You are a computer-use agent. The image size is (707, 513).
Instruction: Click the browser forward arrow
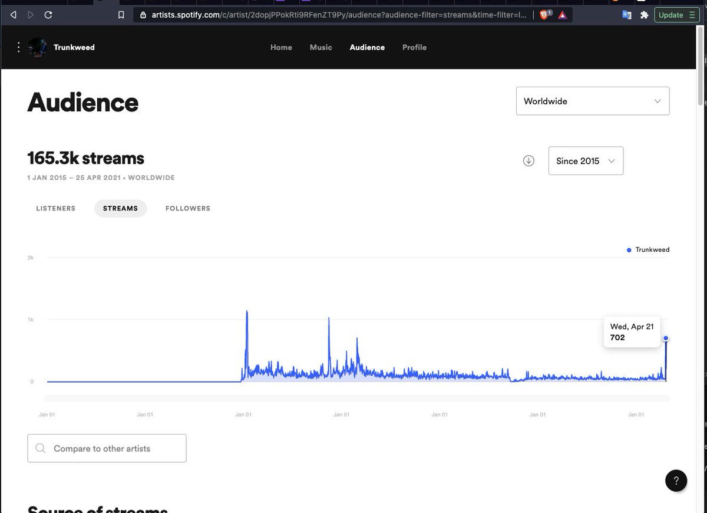(31, 15)
